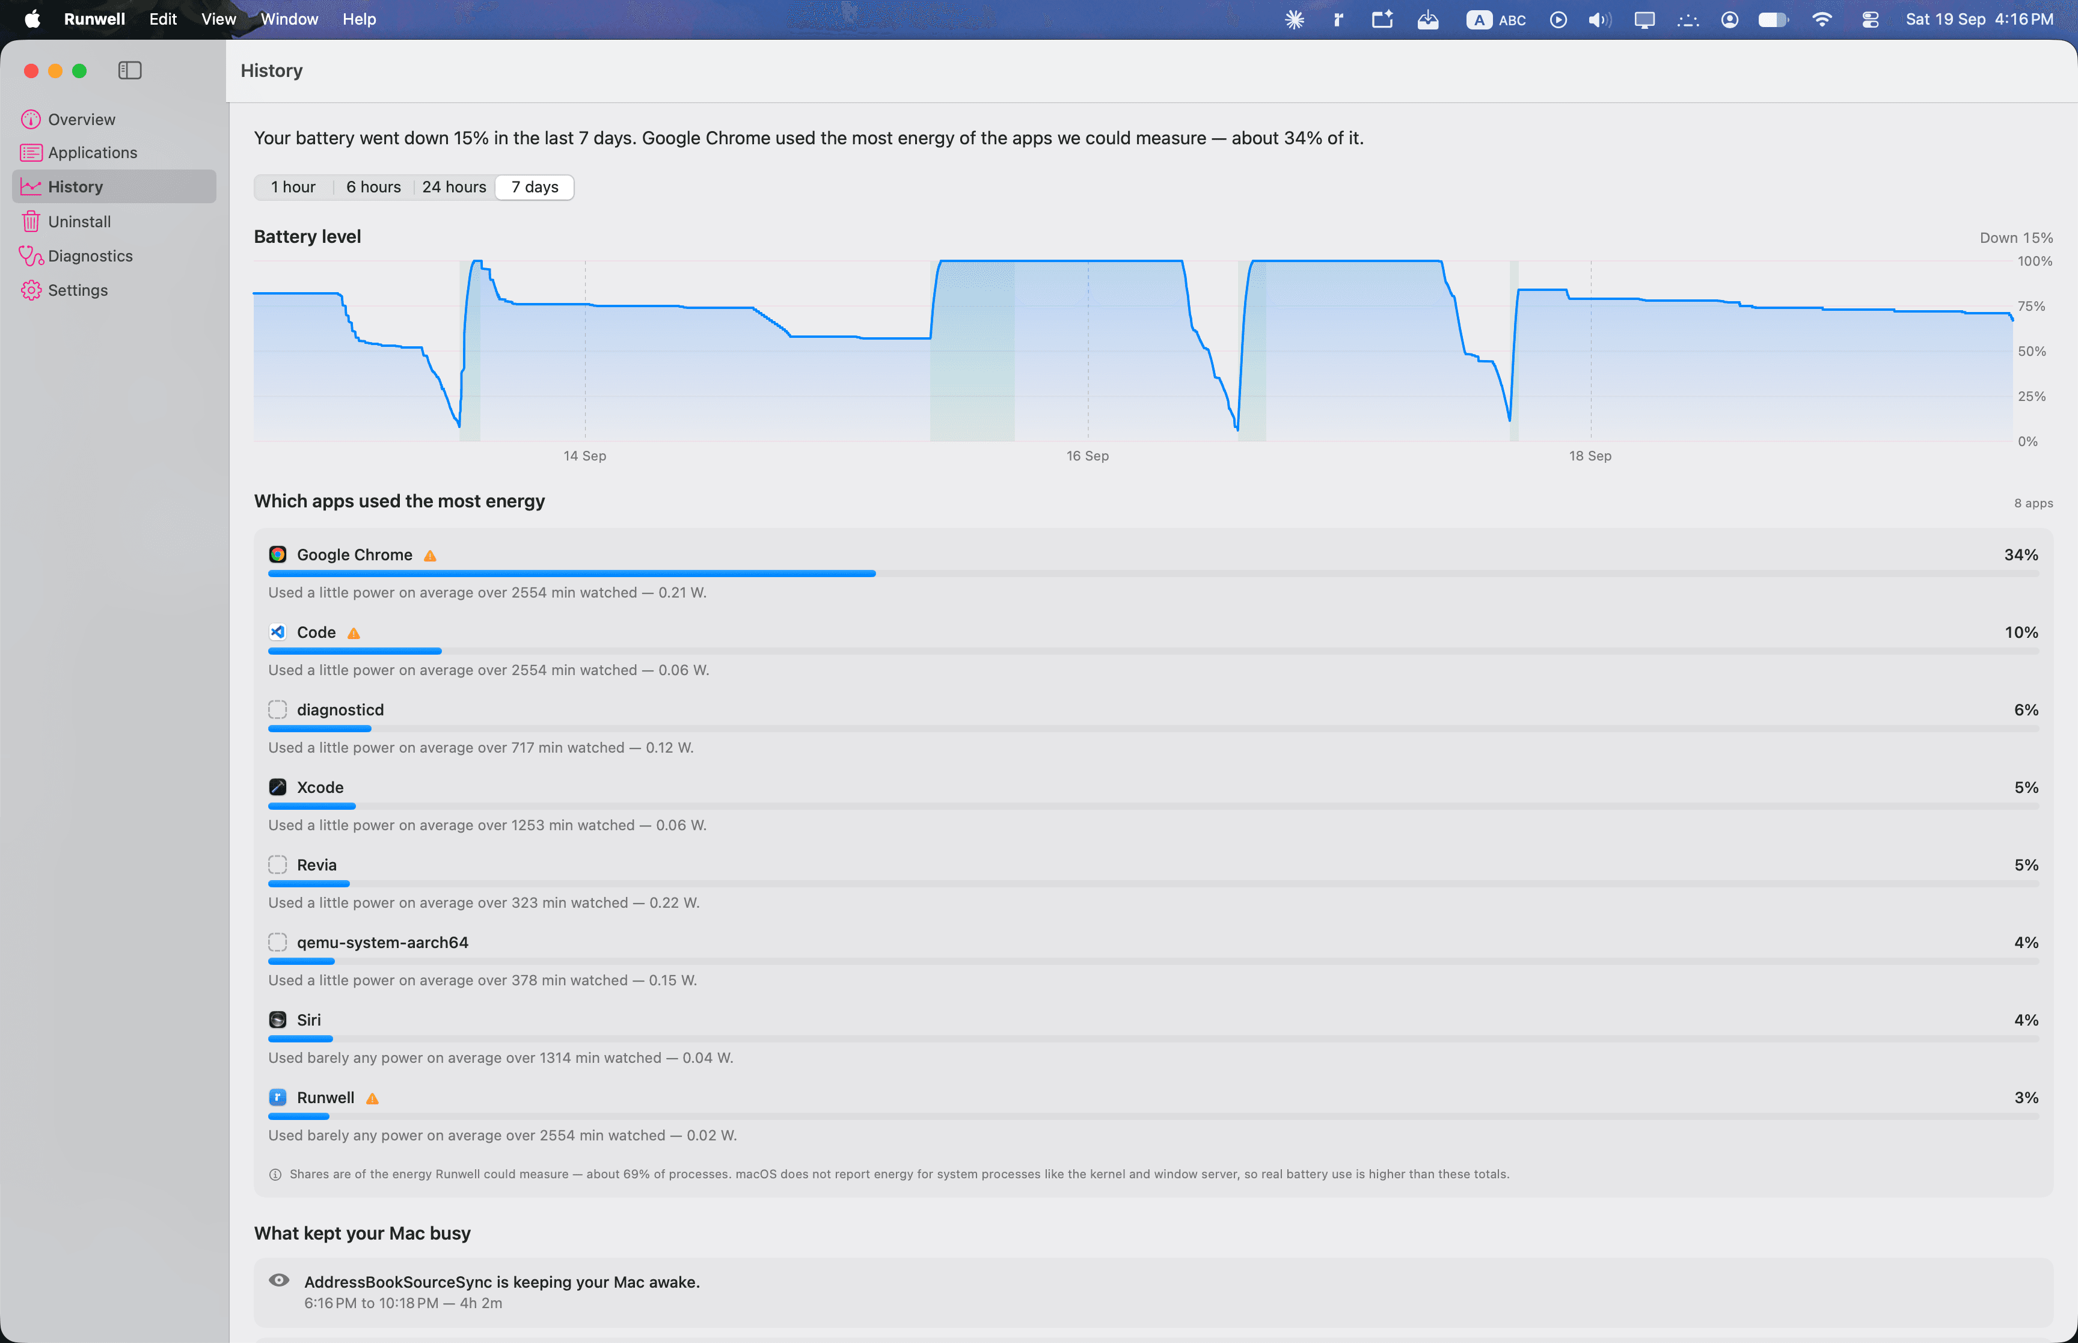The width and height of the screenshot is (2078, 1343).
Task: Select the 1 hour time range
Action: [293, 188]
